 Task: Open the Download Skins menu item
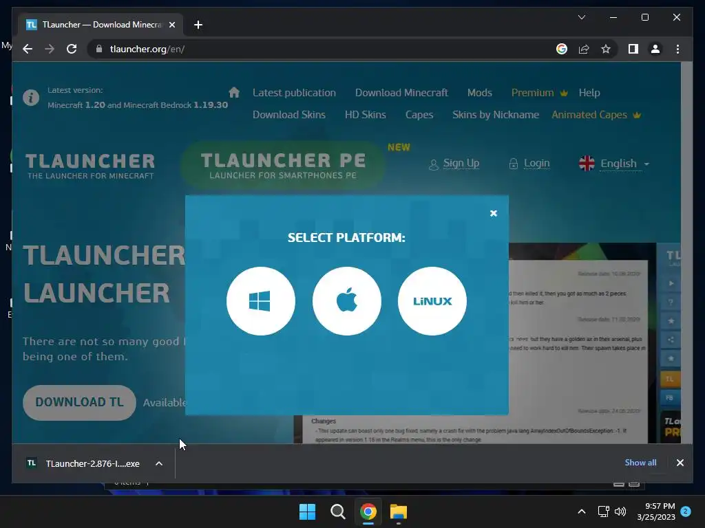288,115
